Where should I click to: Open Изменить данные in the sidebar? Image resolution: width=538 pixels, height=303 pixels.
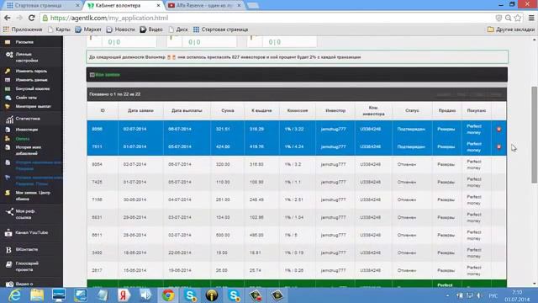[31, 80]
